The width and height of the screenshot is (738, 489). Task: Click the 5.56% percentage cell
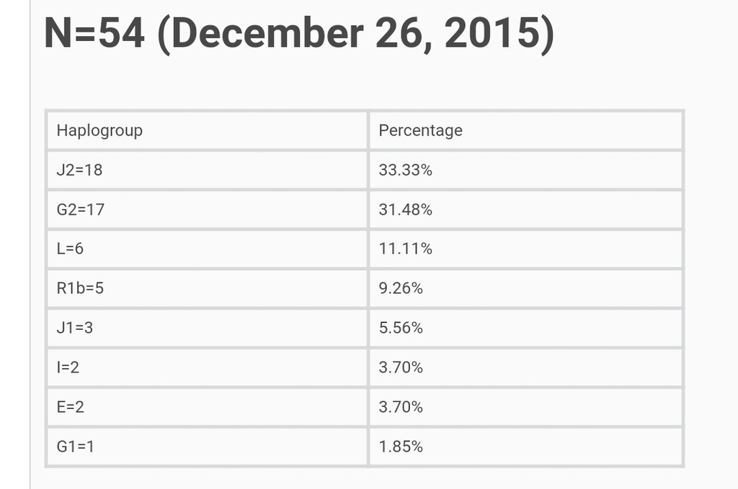[525, 328]
